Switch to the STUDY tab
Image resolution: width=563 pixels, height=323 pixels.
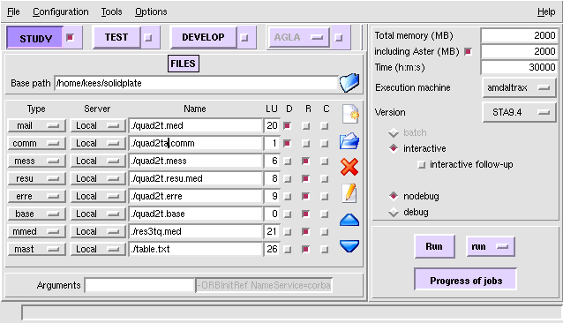click(x=35, y=38)
